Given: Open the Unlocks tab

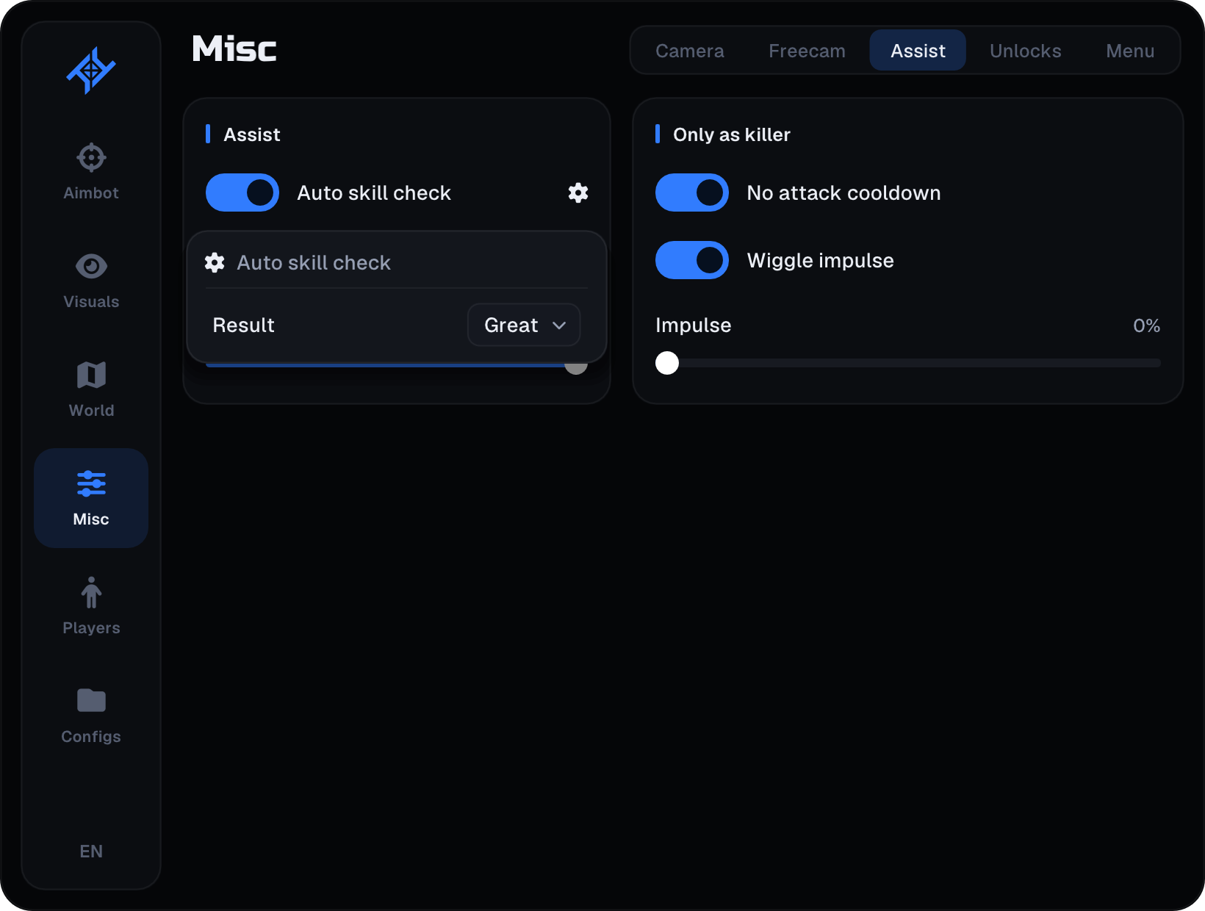Looking at the screenshot, I should 1025,51.
